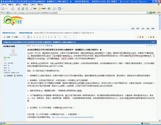
Task: Open the bbs.caihongqq.com viewthread tid=26536 link
Action: pyautogui.click(x=73, y=117)
